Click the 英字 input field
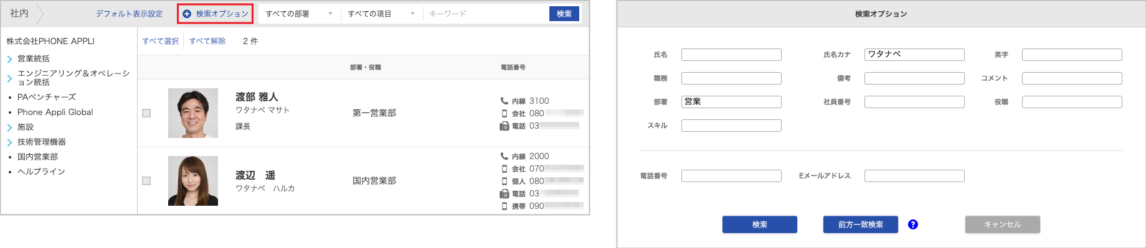 pyautogui.click(x=1072, y=55)
